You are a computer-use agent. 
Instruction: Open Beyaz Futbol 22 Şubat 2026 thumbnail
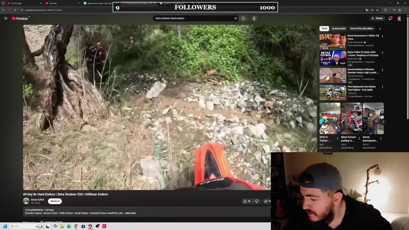pyautogui.click(x=333, y=58)
